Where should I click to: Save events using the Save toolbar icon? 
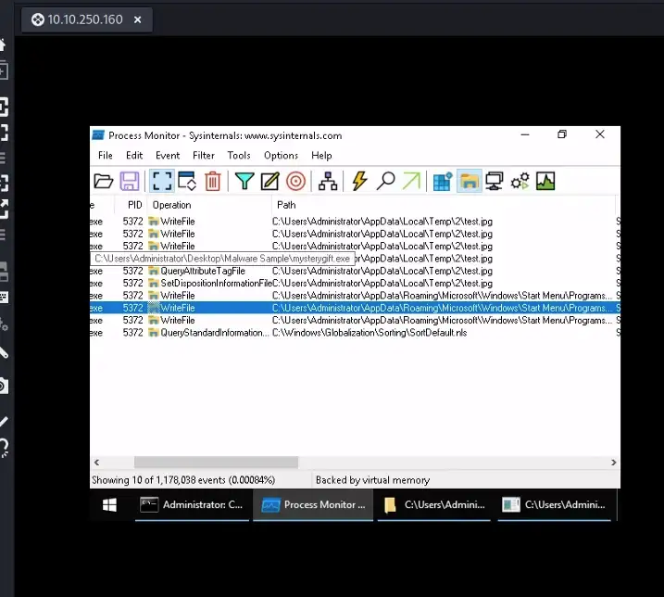(129, 182)
